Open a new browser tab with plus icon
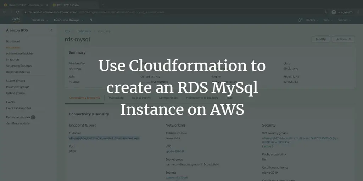 103,5
